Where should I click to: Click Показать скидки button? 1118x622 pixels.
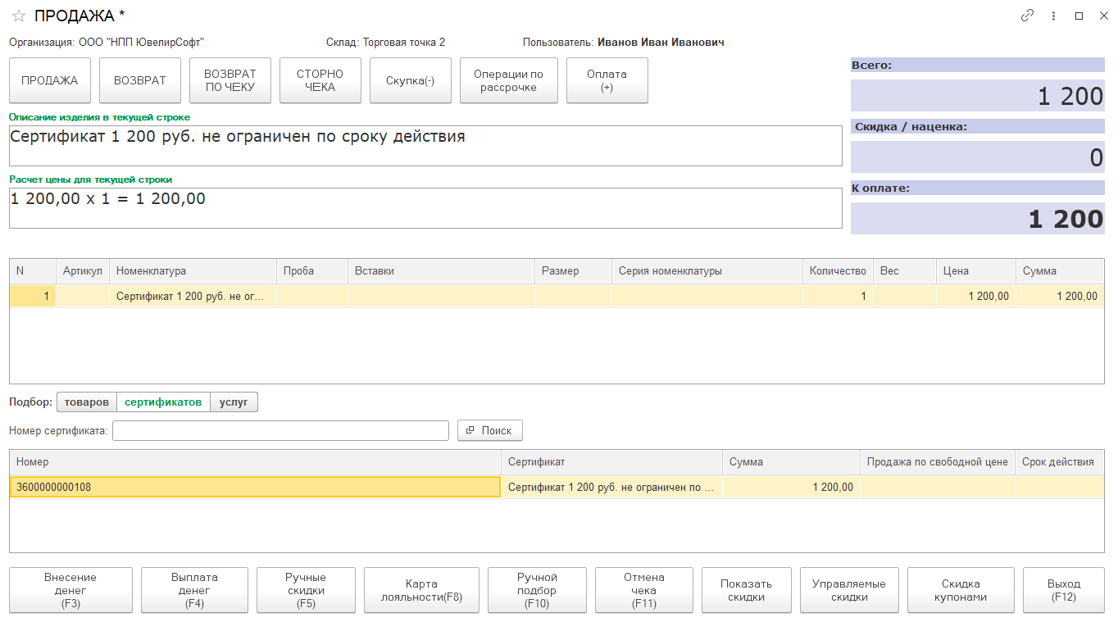(x=747, y=590)
